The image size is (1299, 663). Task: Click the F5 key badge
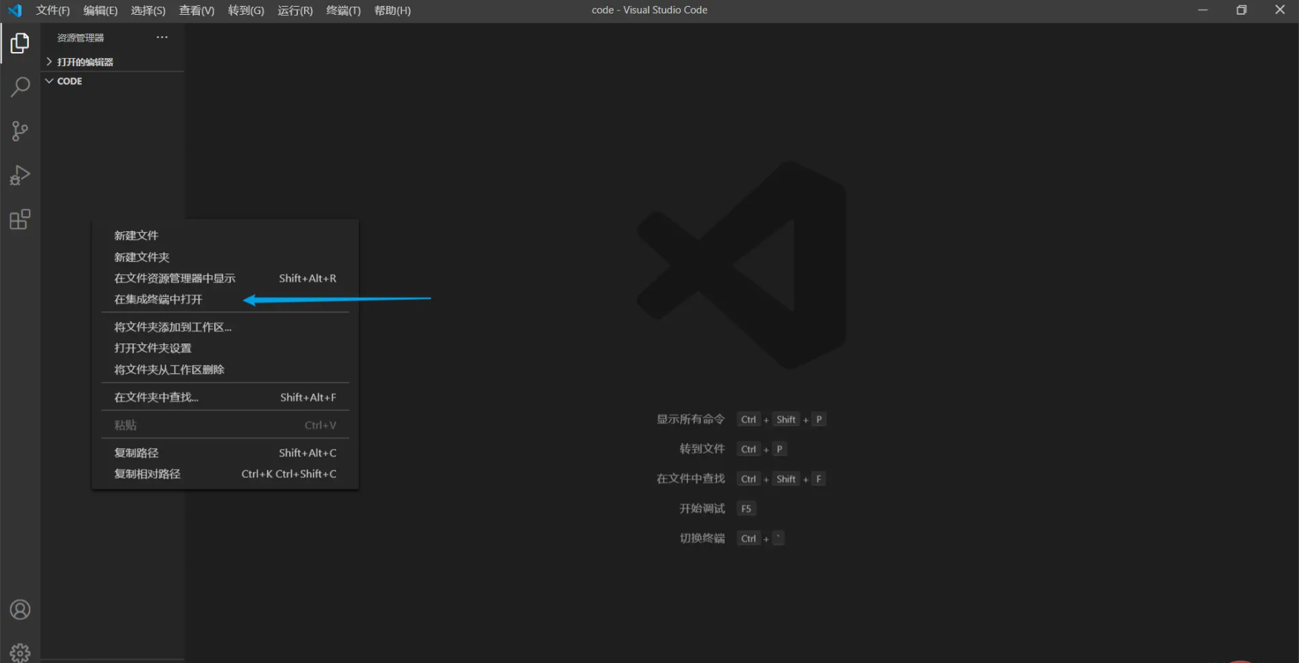tap(746, 508)
